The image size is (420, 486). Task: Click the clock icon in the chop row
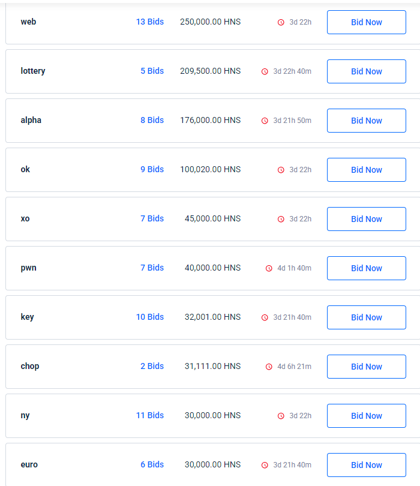click(269, 367)
